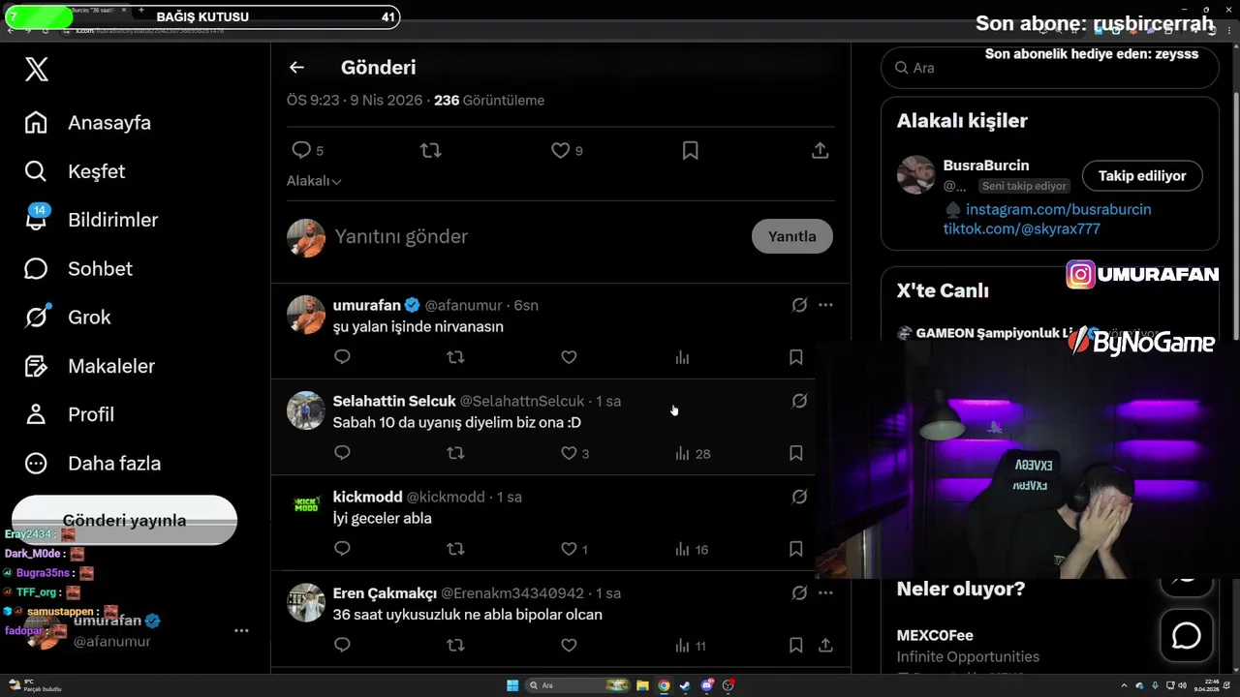View 16 views on kickmodd's comment
1240x697 pixels.
pos(692,549)
